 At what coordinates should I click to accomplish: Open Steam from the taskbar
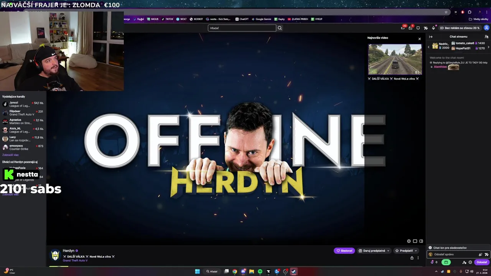coord(293,271)
